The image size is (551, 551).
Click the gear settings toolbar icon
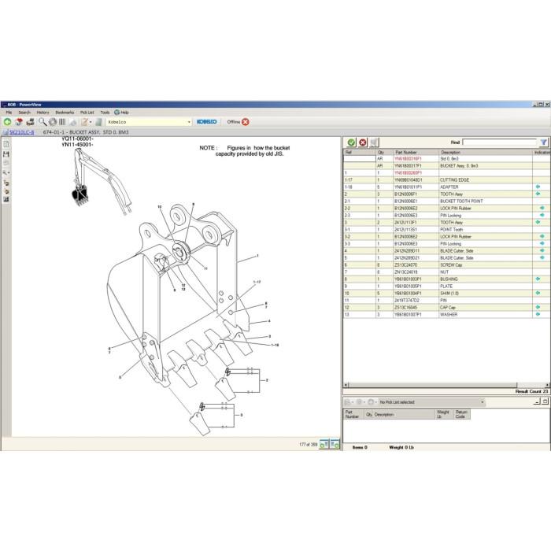53,122
